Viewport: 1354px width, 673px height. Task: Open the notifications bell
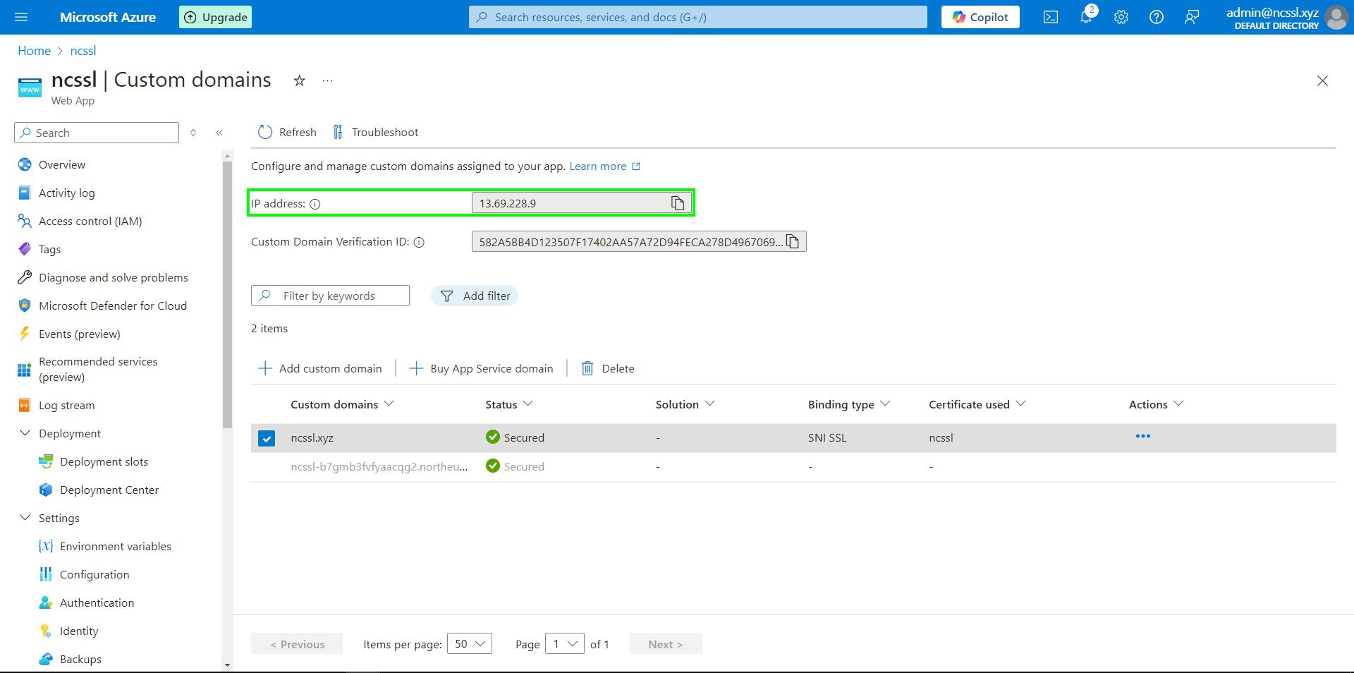point(1086,17)
